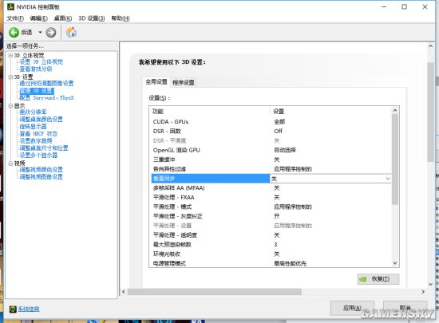Click the Home icon in the toolbar
The height and width of the screenshot is (323, 439).
click(71, 32)
